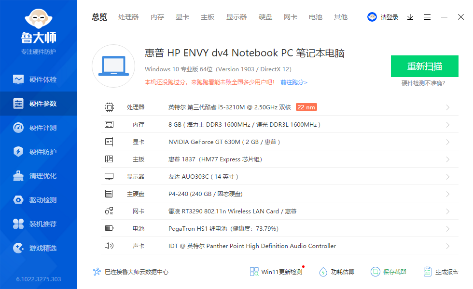
Task: Expand the 主板 row chevron
Action: (x=448, y=159)
